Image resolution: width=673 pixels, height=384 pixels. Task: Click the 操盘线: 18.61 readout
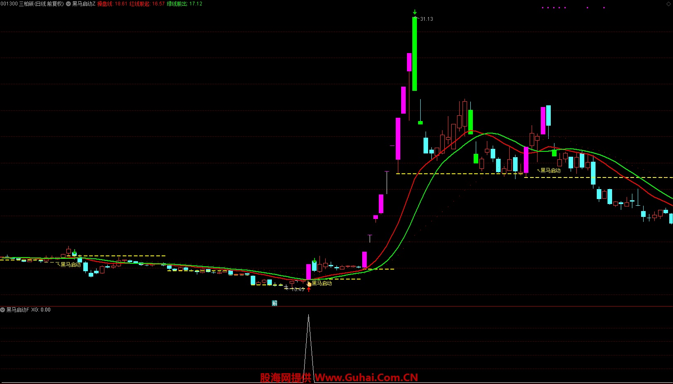(112, 4)
